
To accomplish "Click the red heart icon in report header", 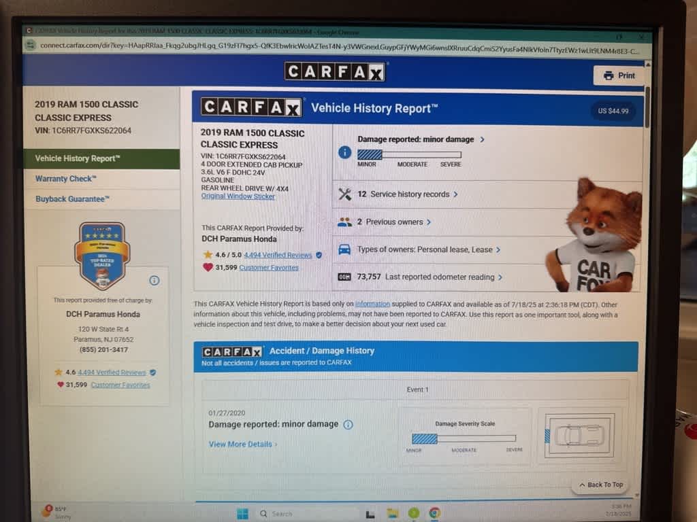I will (208, 267).
